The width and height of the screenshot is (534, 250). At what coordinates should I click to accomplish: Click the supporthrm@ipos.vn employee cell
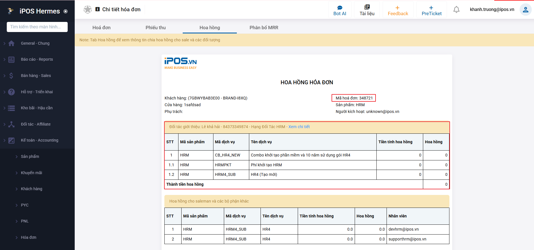coord(418,239)
